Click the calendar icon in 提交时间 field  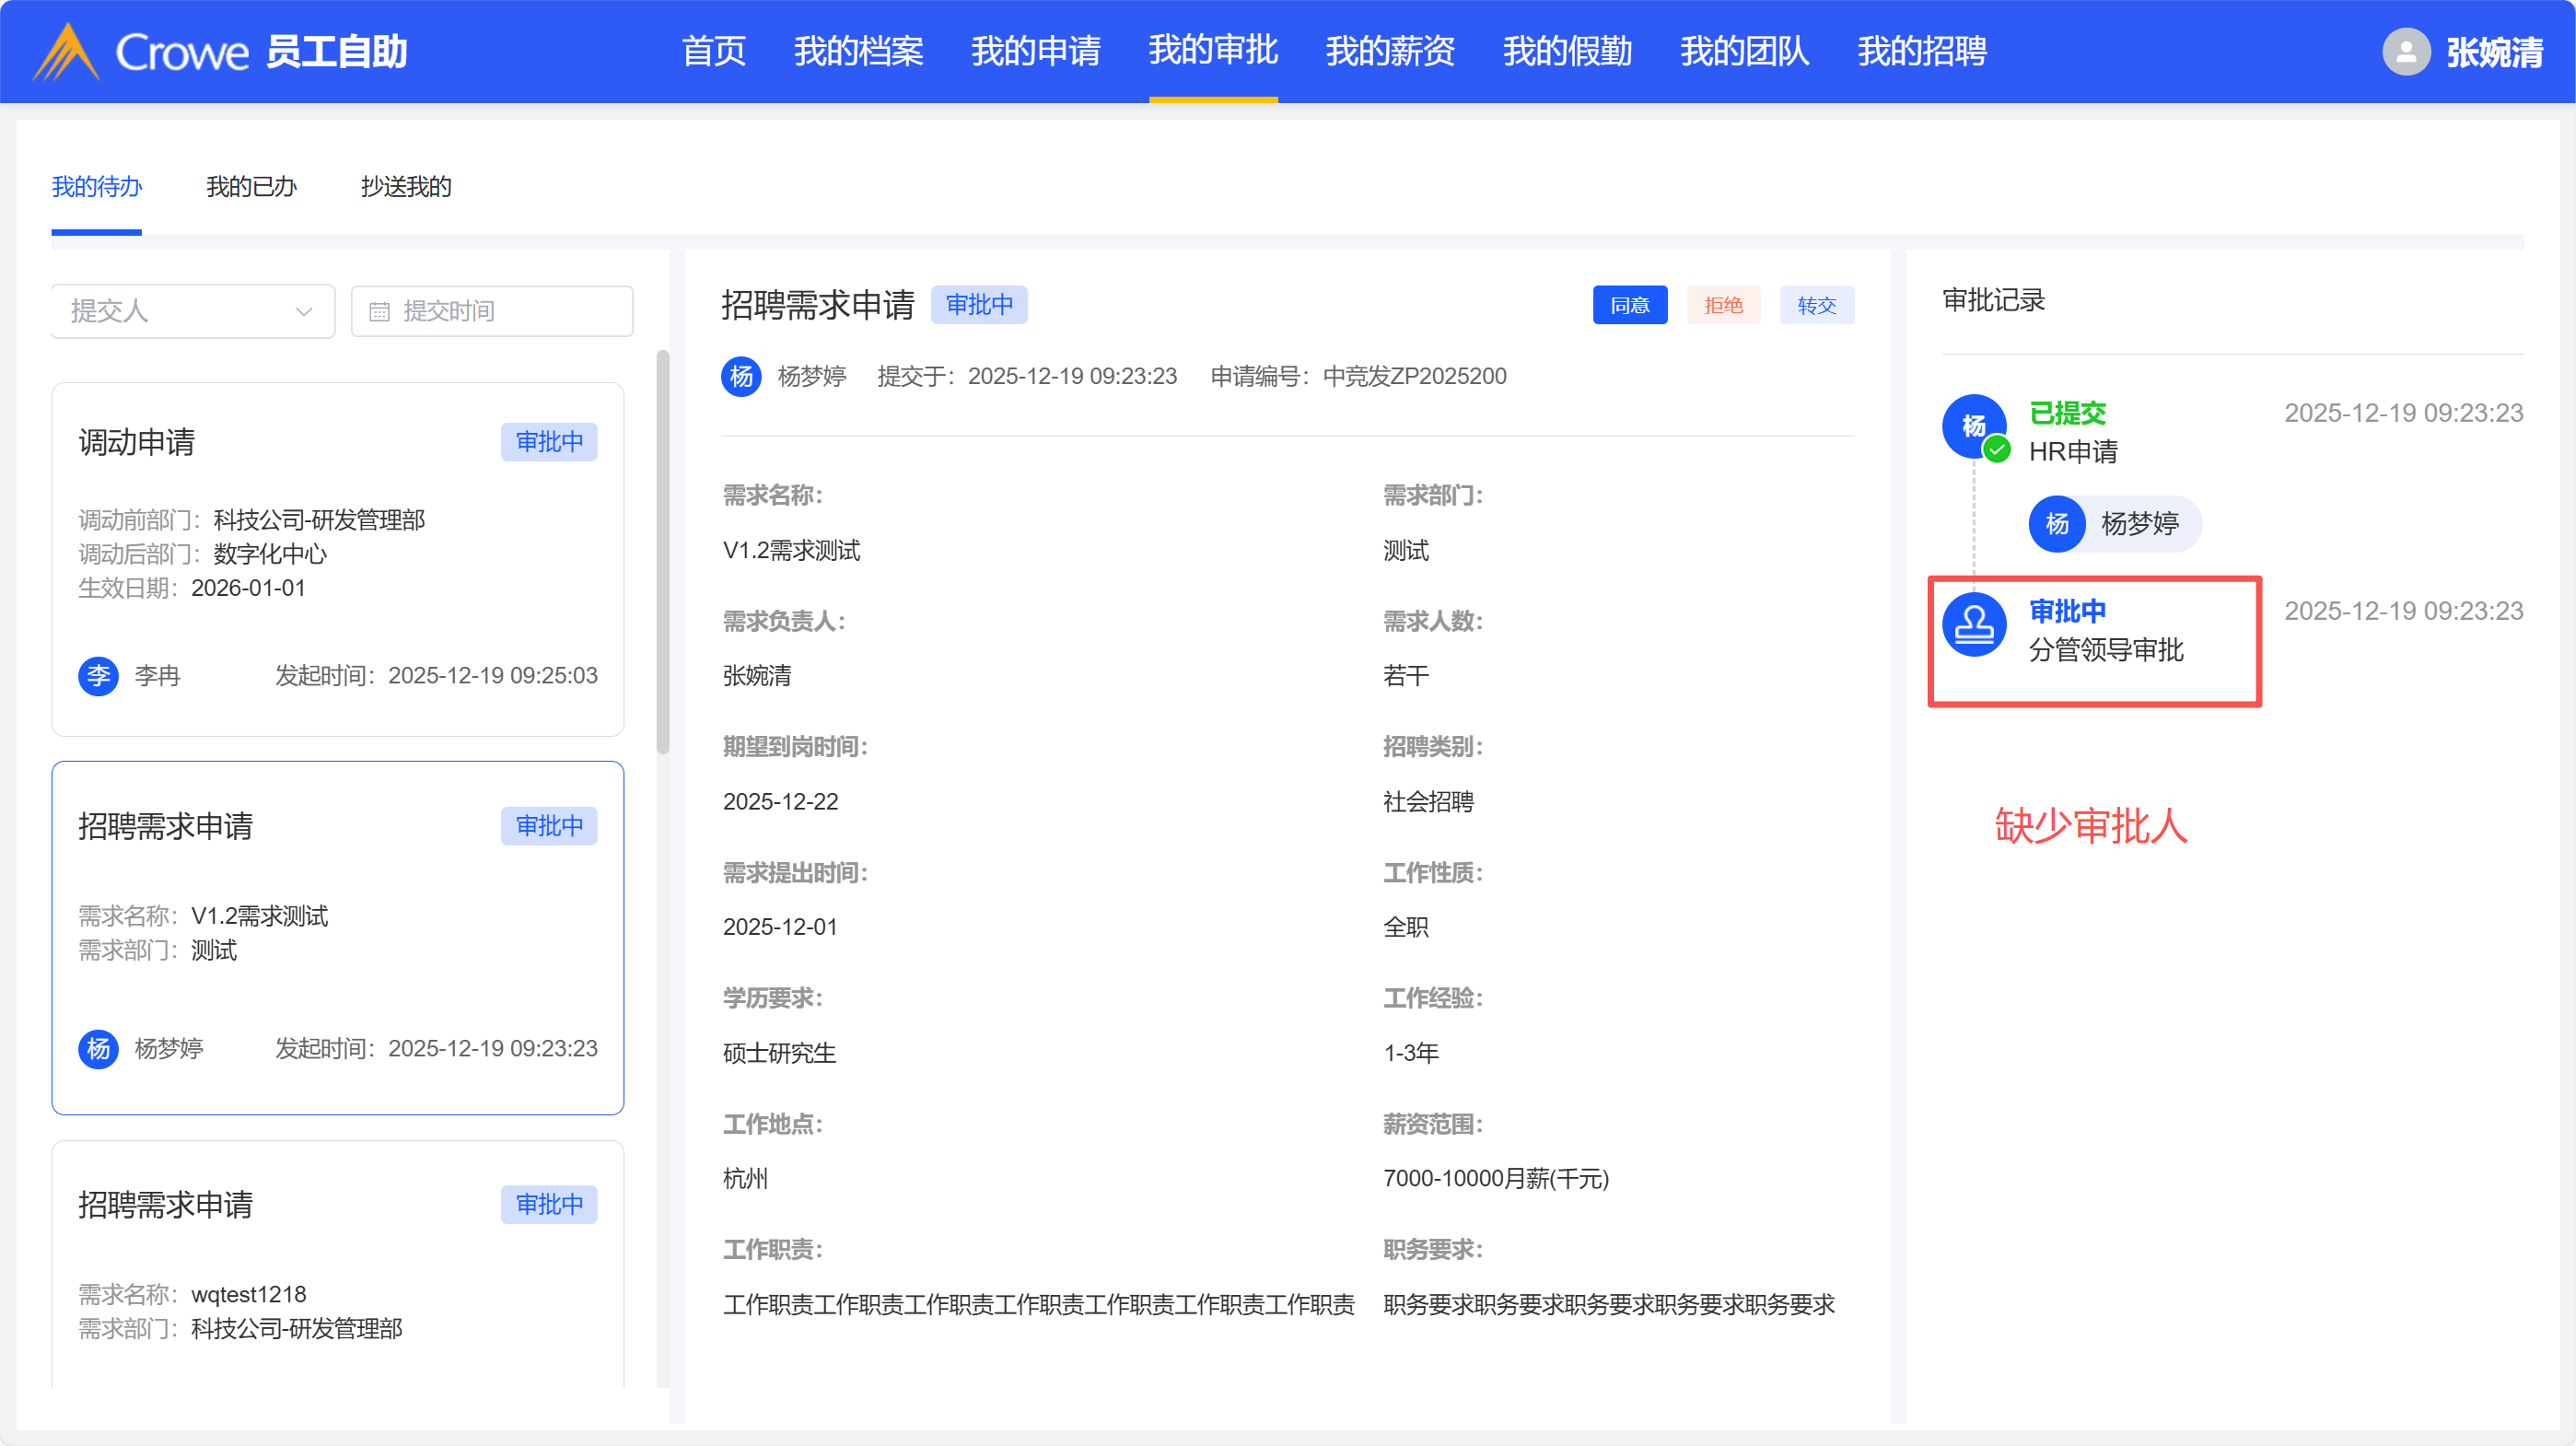pos(379,312)
